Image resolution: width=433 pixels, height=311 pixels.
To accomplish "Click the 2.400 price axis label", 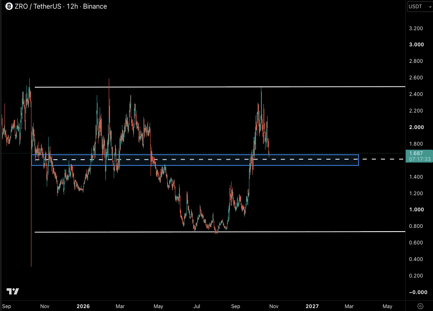I will pos(416,94).
